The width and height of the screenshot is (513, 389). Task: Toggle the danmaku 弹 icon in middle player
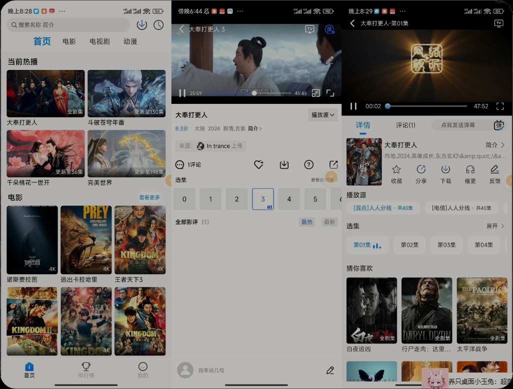(x=329, y=29)
